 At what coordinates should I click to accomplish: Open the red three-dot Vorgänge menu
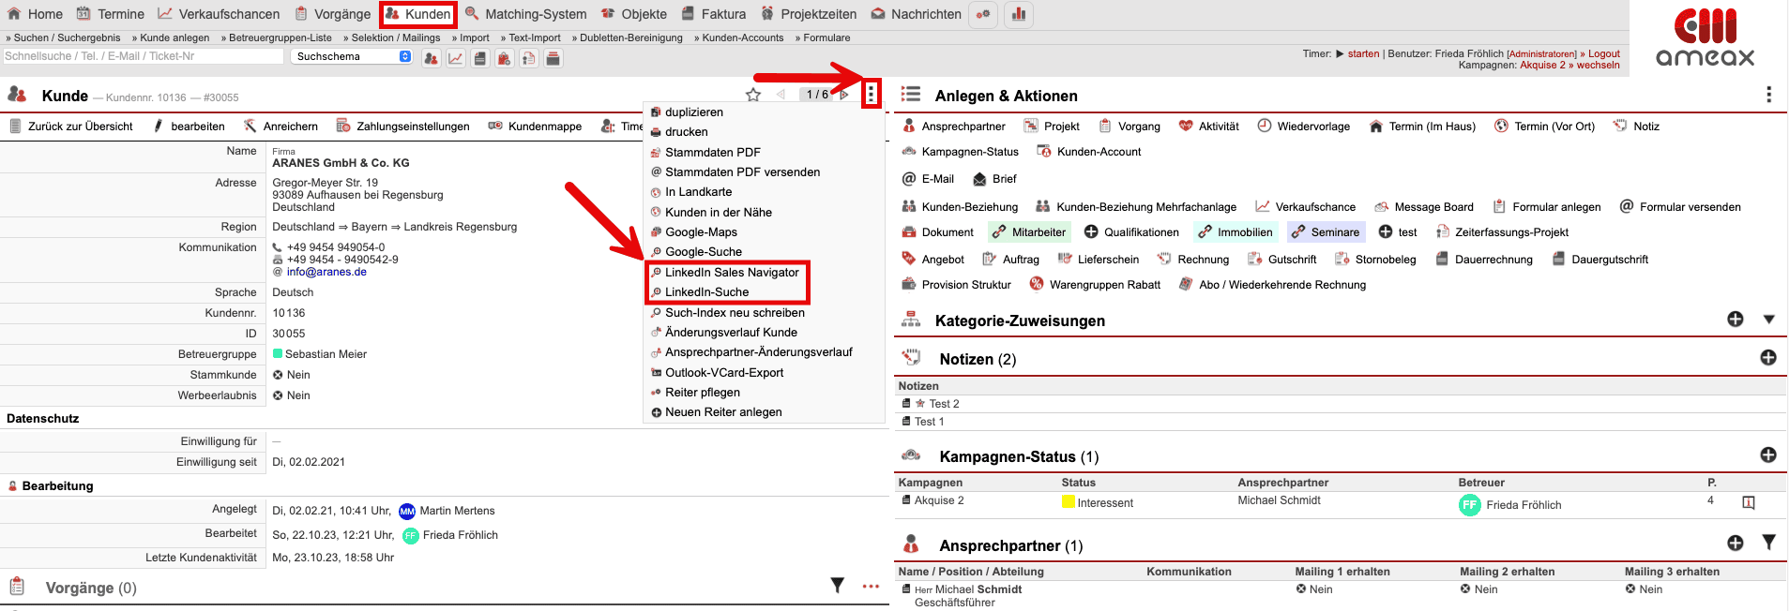(x=871, y=587)
